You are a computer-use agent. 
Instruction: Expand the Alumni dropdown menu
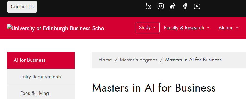228,28
